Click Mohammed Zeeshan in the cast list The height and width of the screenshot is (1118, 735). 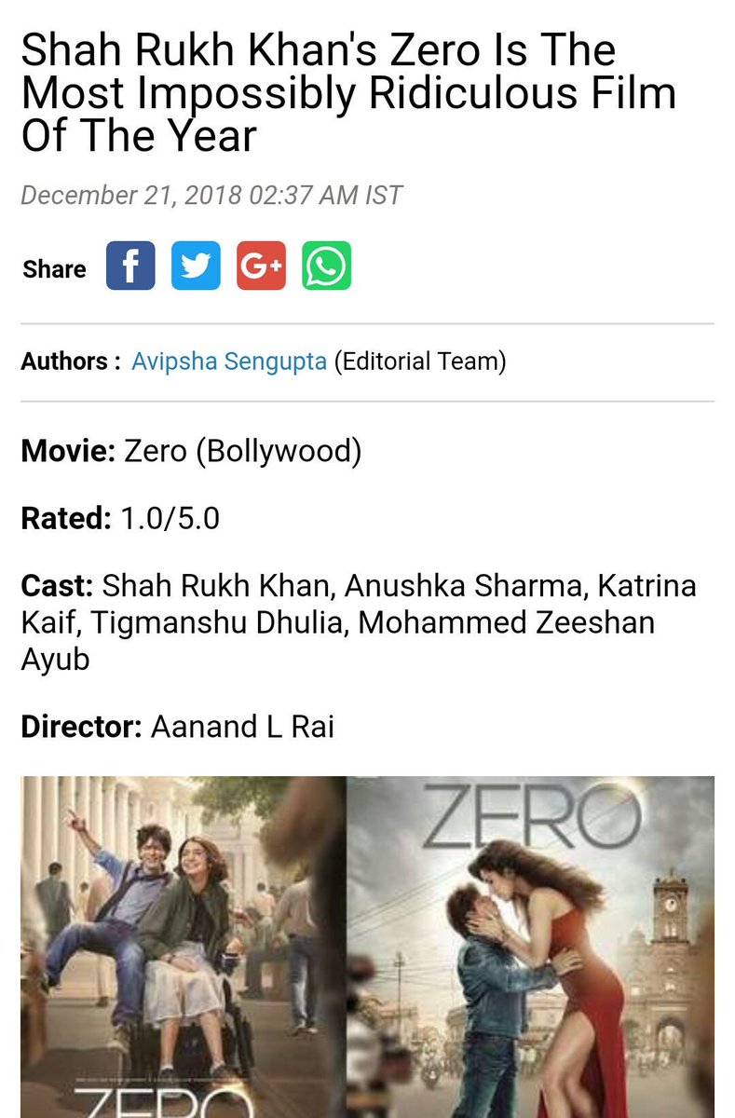[506, 621]
